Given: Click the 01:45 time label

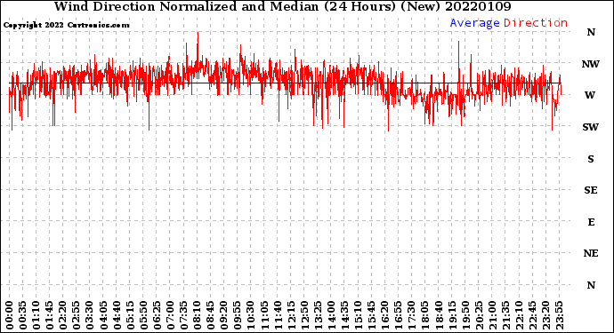Looking at the screenshot, I should [50, 315].
